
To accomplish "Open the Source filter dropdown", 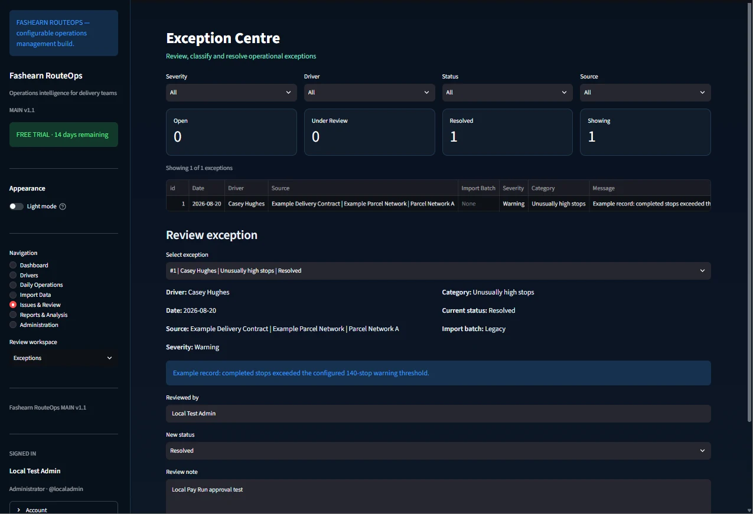I will tap(646, 93).
